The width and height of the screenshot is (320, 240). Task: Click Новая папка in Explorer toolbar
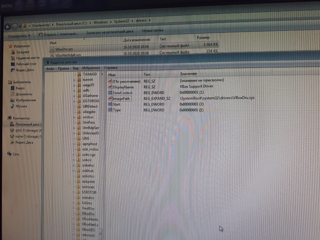[153, 30]
